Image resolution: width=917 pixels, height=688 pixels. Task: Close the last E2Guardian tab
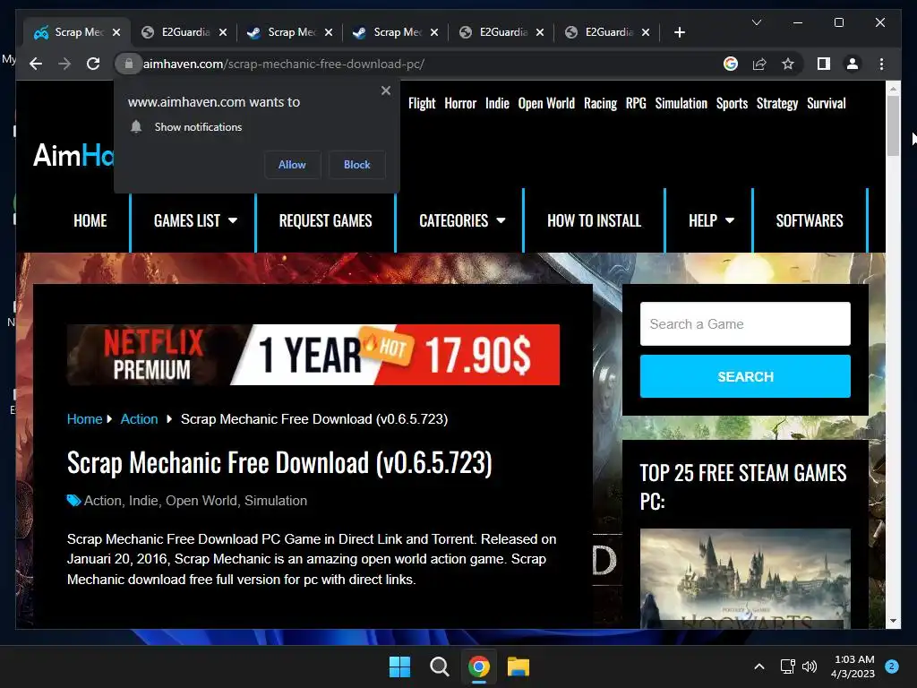click(646, 32)
